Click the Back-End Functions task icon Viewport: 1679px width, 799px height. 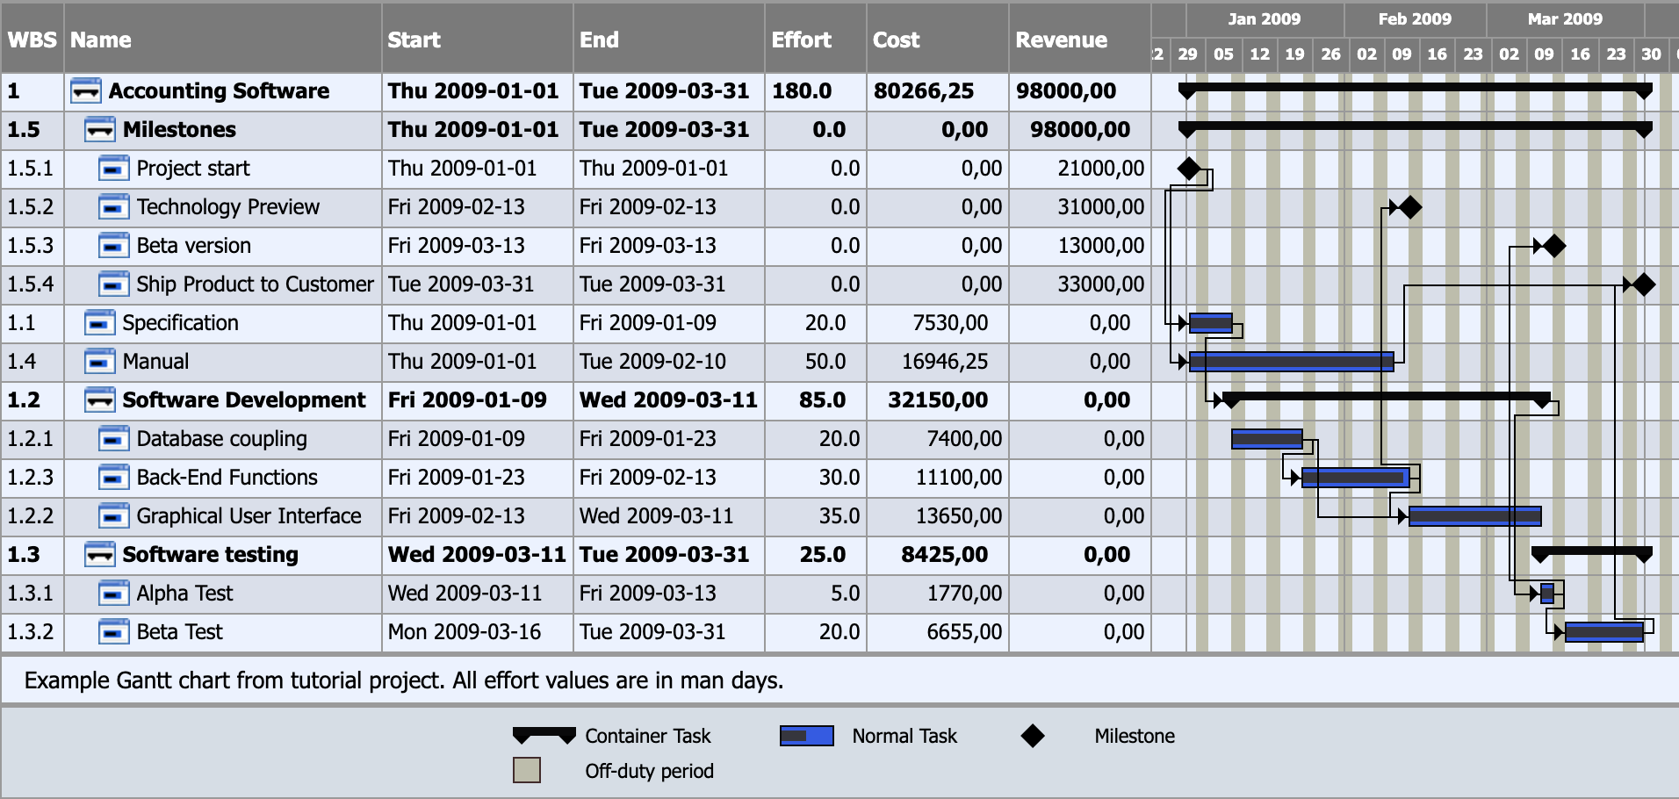pyautogui.click(x=113, y=477)
